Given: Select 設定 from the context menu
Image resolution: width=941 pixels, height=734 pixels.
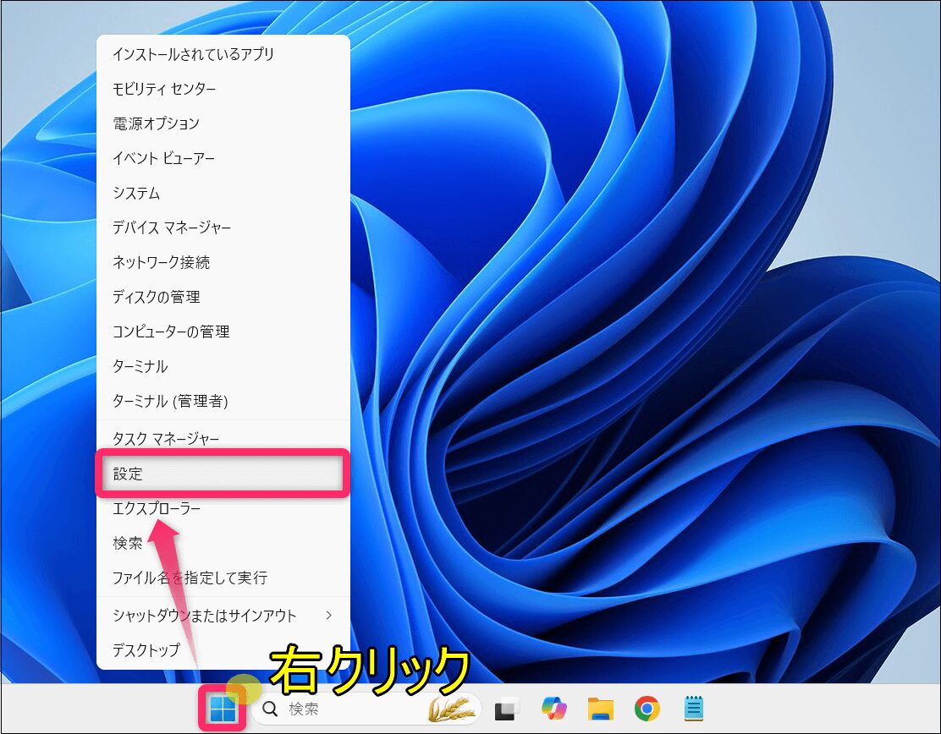Looking at the screenshot, I should [x=223, y=474].
